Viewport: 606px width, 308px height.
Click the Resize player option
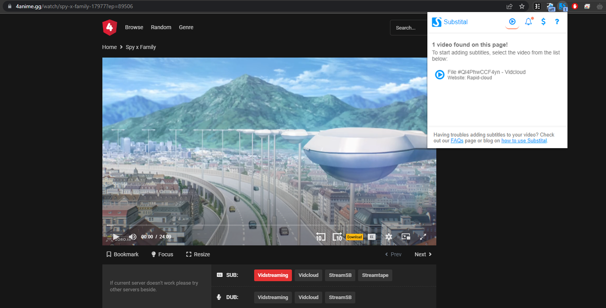pos(198,255)
